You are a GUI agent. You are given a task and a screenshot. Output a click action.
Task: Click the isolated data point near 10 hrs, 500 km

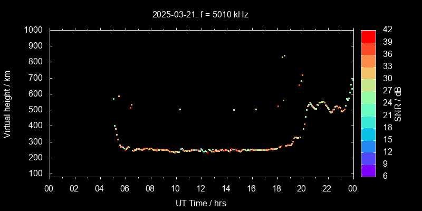[x=180, y=109]
